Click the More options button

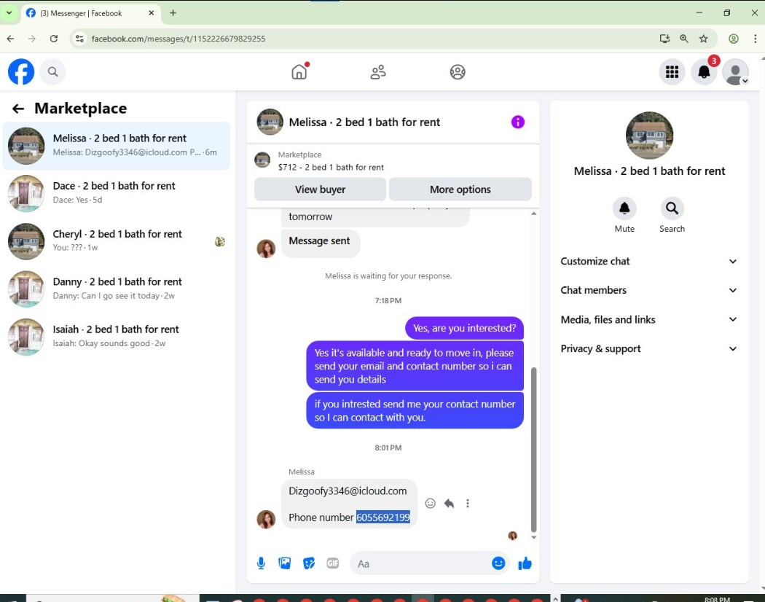tap(460, 189)
